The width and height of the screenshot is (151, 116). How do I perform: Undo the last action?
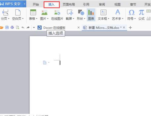point(23,28)
